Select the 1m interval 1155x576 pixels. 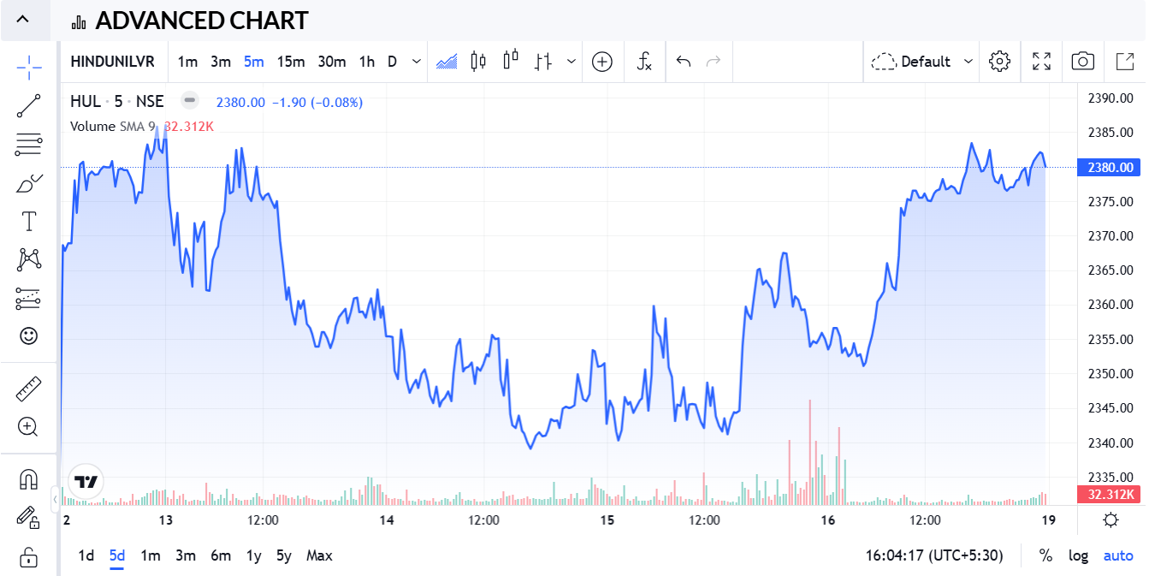point(187,62)
